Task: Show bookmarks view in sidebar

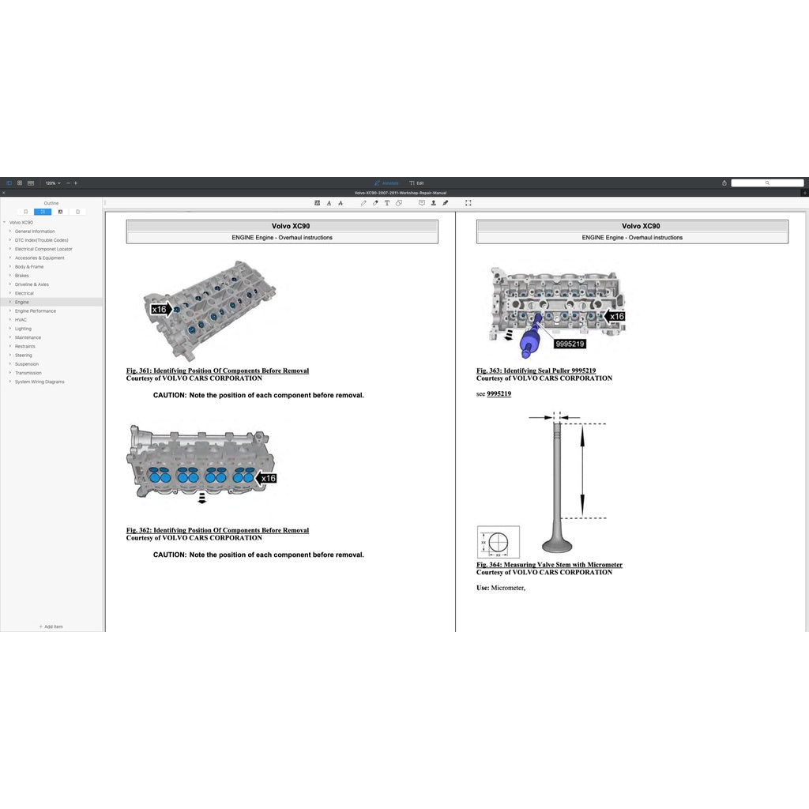Action: tap(26, 212)
